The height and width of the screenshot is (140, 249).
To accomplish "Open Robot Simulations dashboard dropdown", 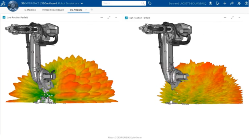I will point(82,3).
